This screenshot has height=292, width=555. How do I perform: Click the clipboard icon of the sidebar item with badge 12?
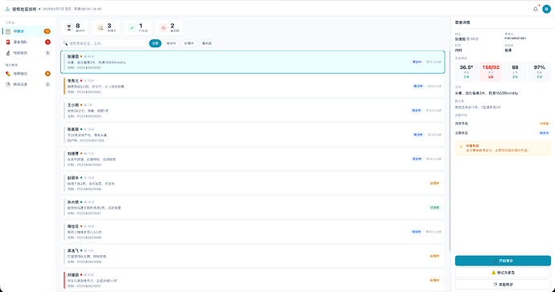point(8,31)
